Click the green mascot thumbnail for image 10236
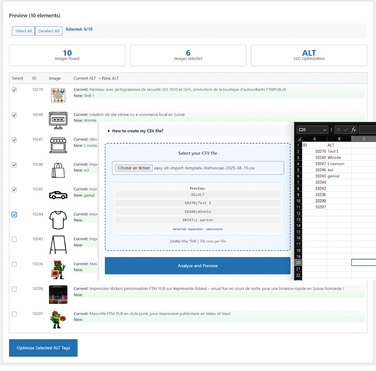 [58, 270]
